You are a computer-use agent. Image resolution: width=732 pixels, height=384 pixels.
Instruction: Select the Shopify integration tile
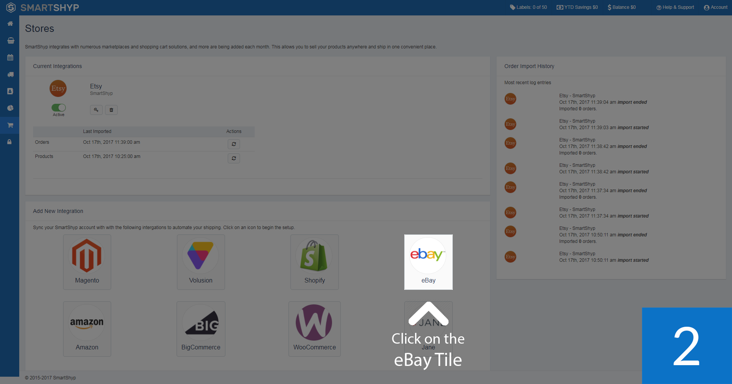pyautogui.click(x=315, y=262)
